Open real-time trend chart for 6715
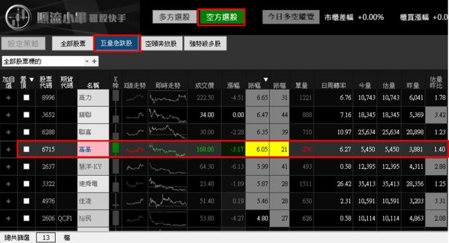This screenshot has width=449, height=243. [x=168, y=149]
